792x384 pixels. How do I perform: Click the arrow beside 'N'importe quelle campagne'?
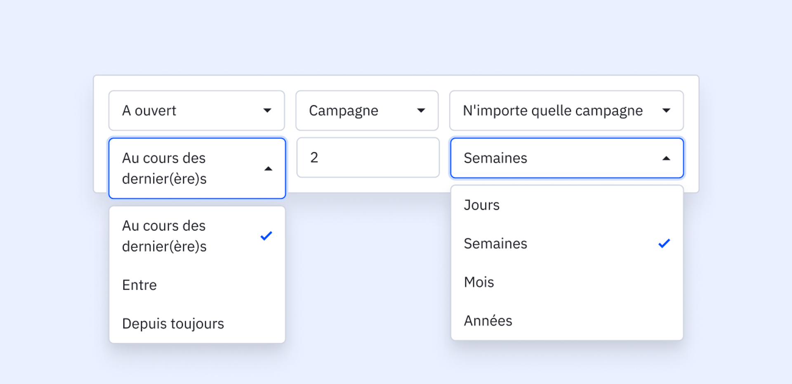[x=666, y=110]
